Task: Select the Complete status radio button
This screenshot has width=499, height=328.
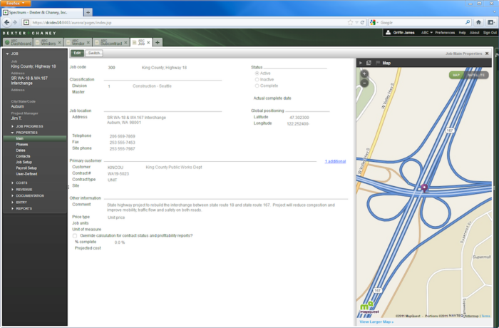Action: click(257, 86)
